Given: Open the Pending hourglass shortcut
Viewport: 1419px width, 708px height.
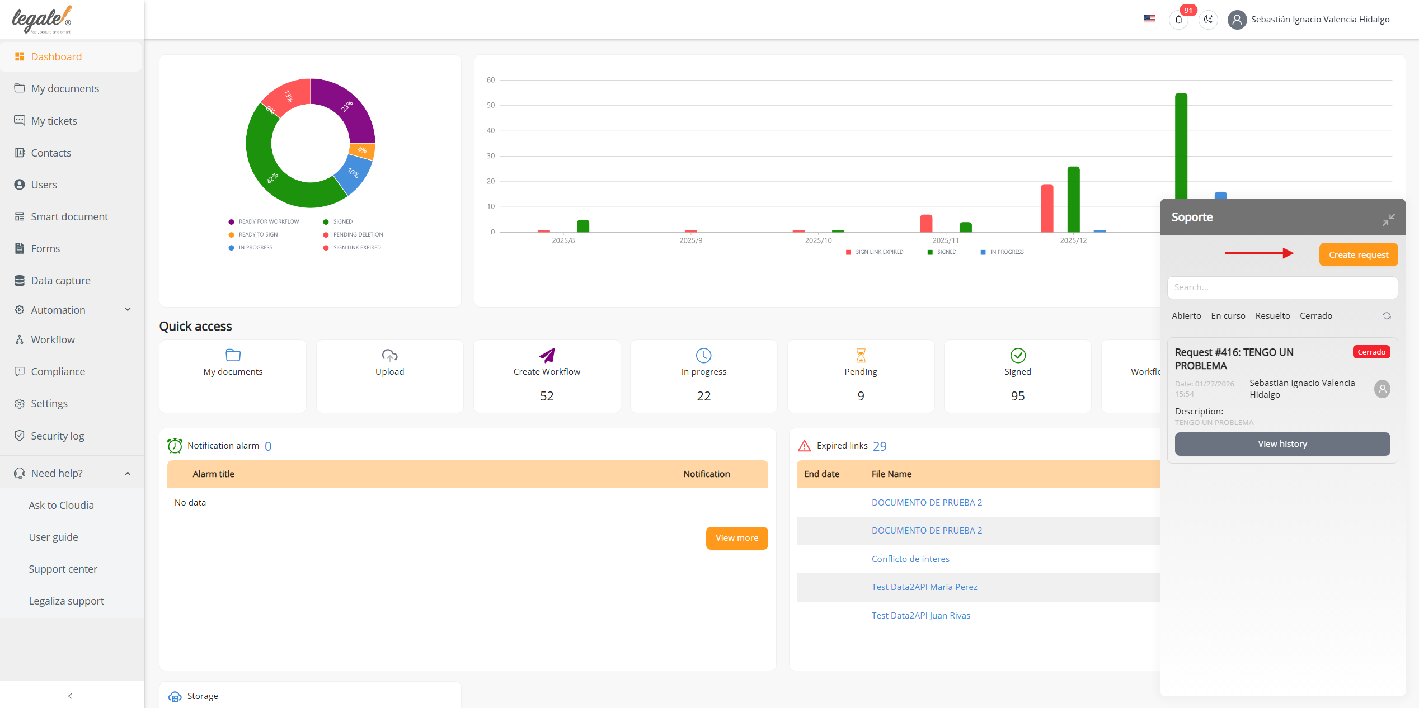Looking at the screenshot, I should [861, 355].
